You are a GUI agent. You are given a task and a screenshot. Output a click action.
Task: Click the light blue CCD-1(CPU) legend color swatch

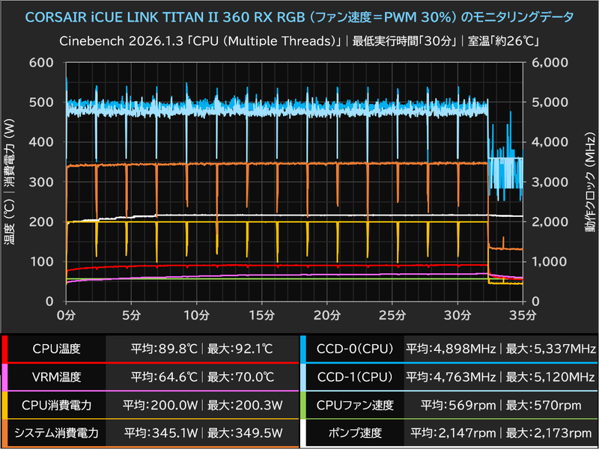(x=303, y=377)
